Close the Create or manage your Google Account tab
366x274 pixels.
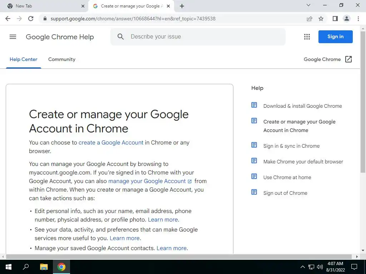point(168,6)
